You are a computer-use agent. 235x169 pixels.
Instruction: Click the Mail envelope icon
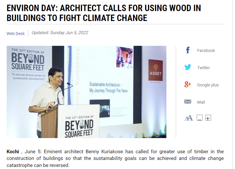click(188, 102)
